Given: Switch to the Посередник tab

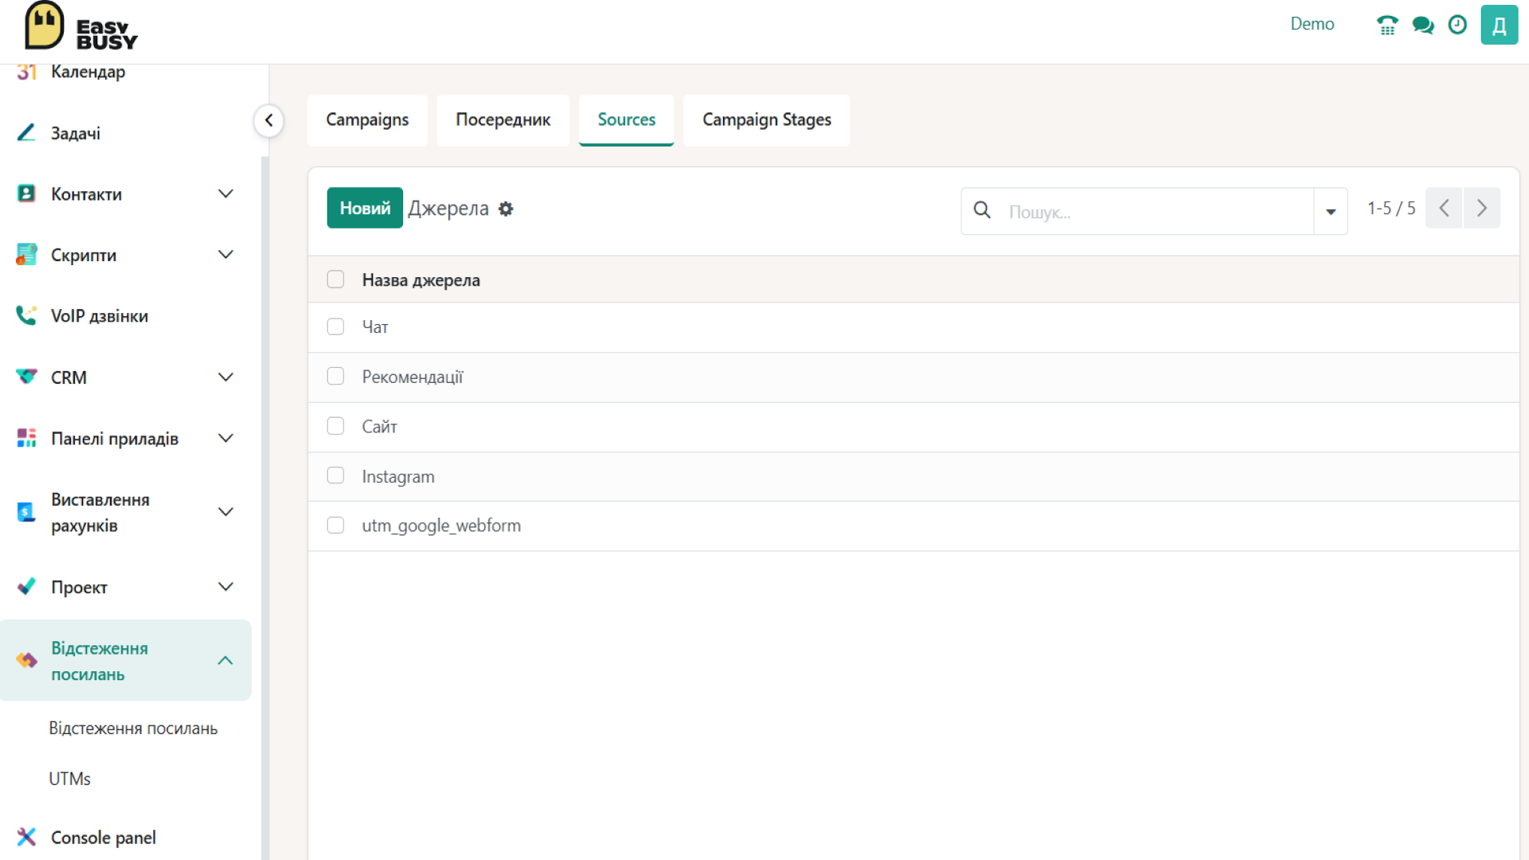Looking at the screenshot, I should pyautogui.click(x=503, y=120).
